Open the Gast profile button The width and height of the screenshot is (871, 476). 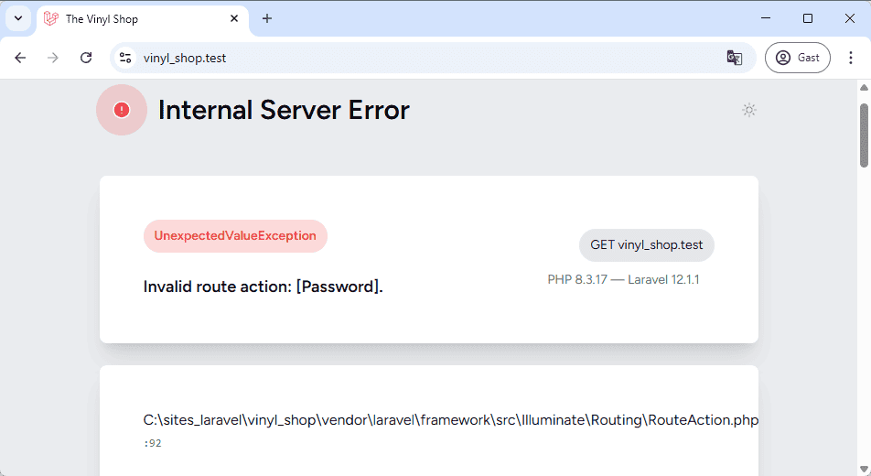(797, 58)
